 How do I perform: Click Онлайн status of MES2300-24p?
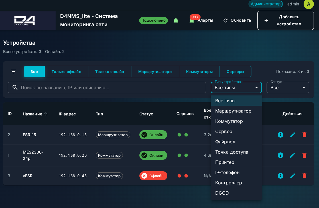click(153, 155)
